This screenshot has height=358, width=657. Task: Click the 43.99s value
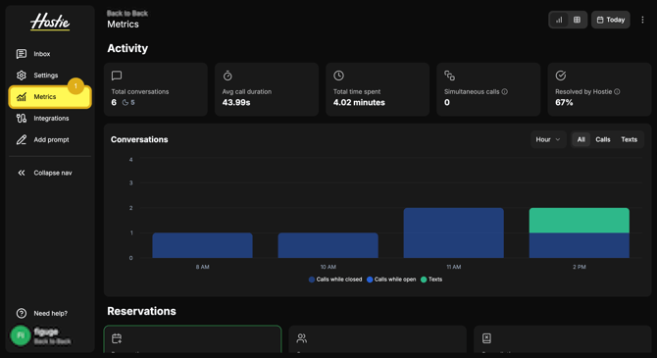236,102
